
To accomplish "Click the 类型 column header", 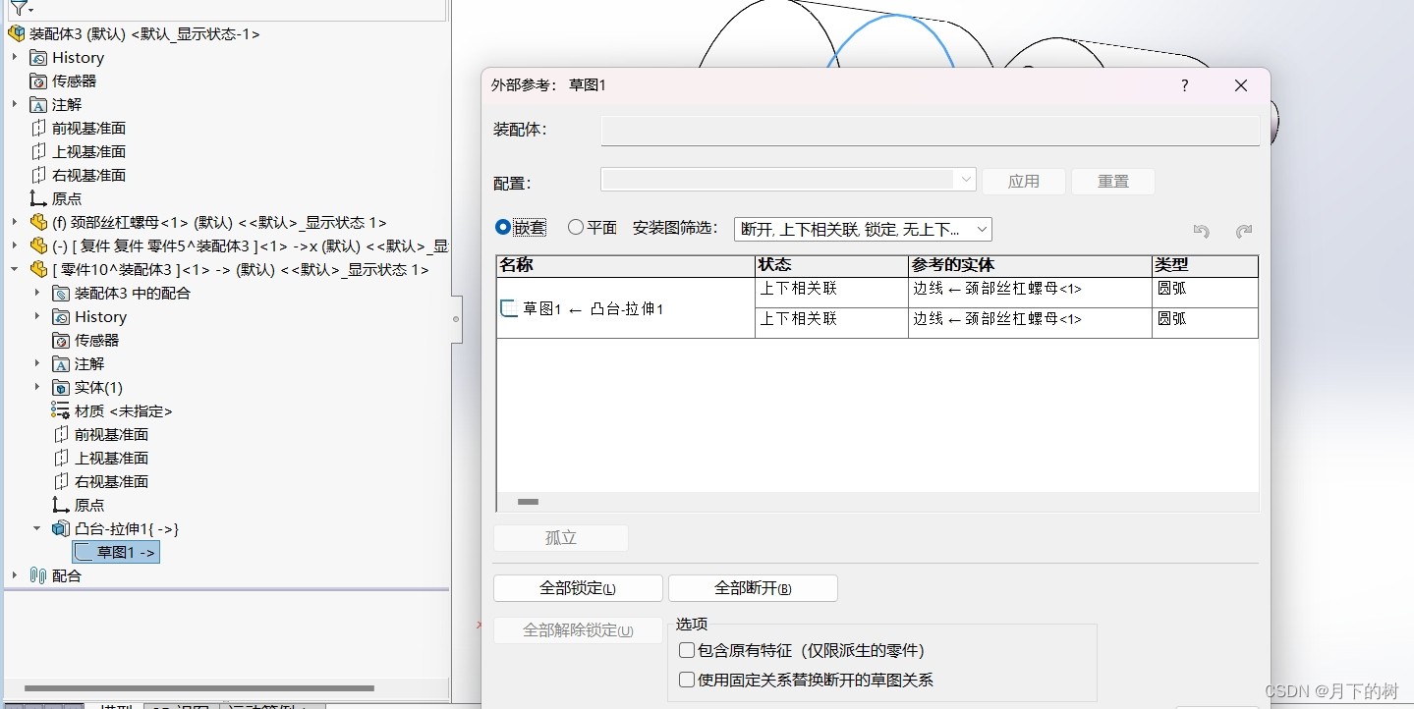I will pos(1205,266).
